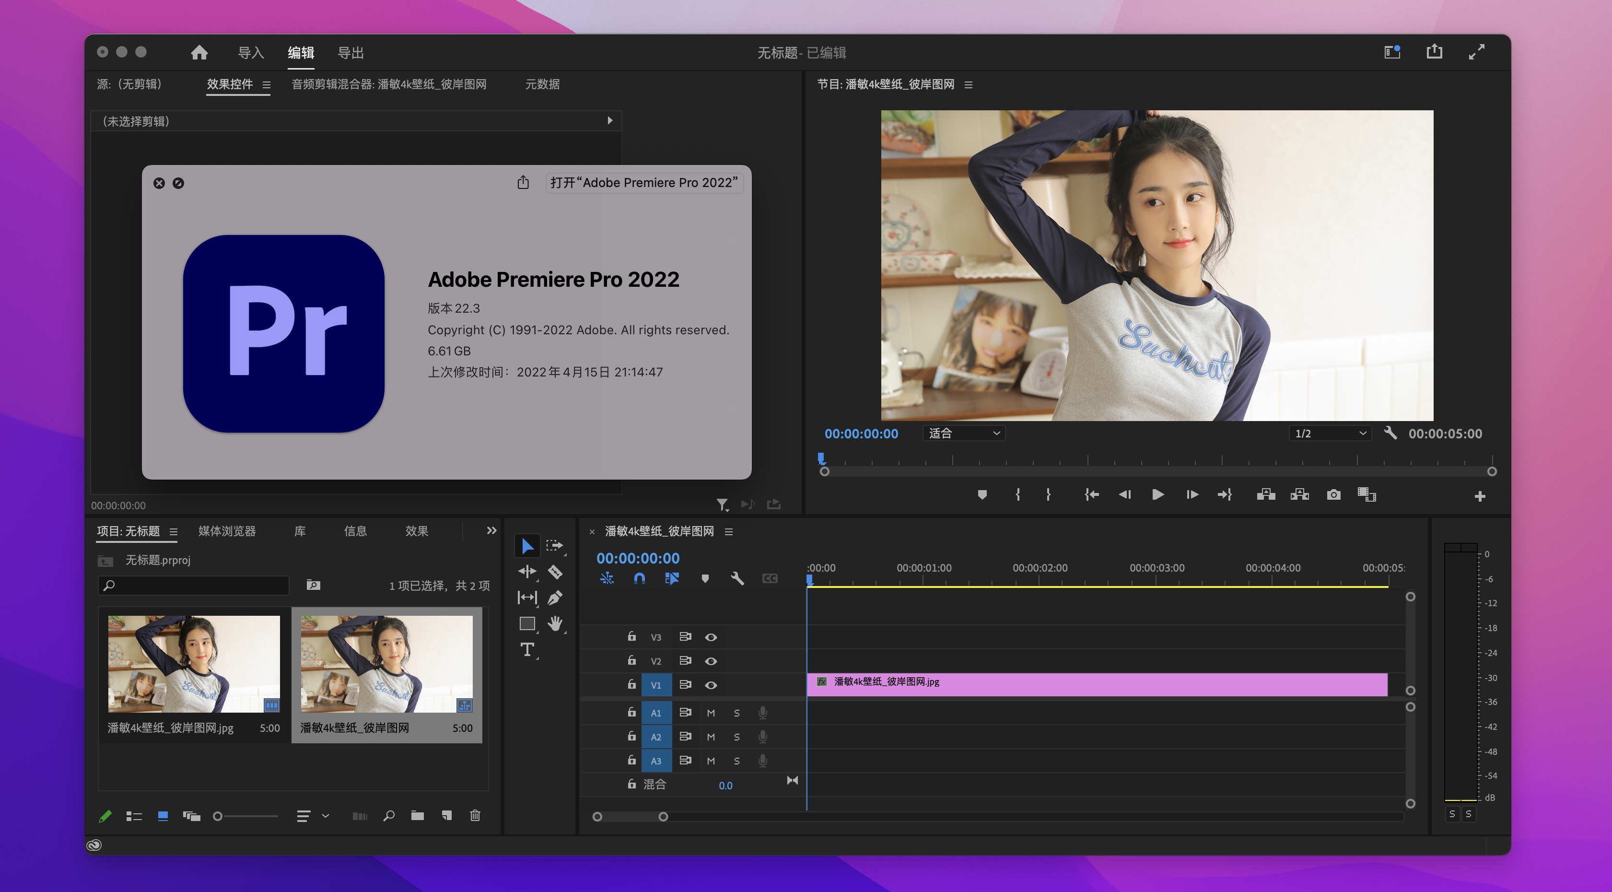The image size is (1612, 892).
Task: Mute audio track A1
Action: tap(711, 713)
